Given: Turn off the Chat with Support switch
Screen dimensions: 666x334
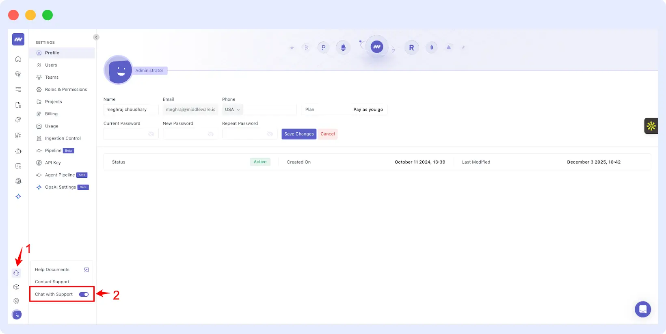Looking at the screenshot, I should (x=84, y=294).
